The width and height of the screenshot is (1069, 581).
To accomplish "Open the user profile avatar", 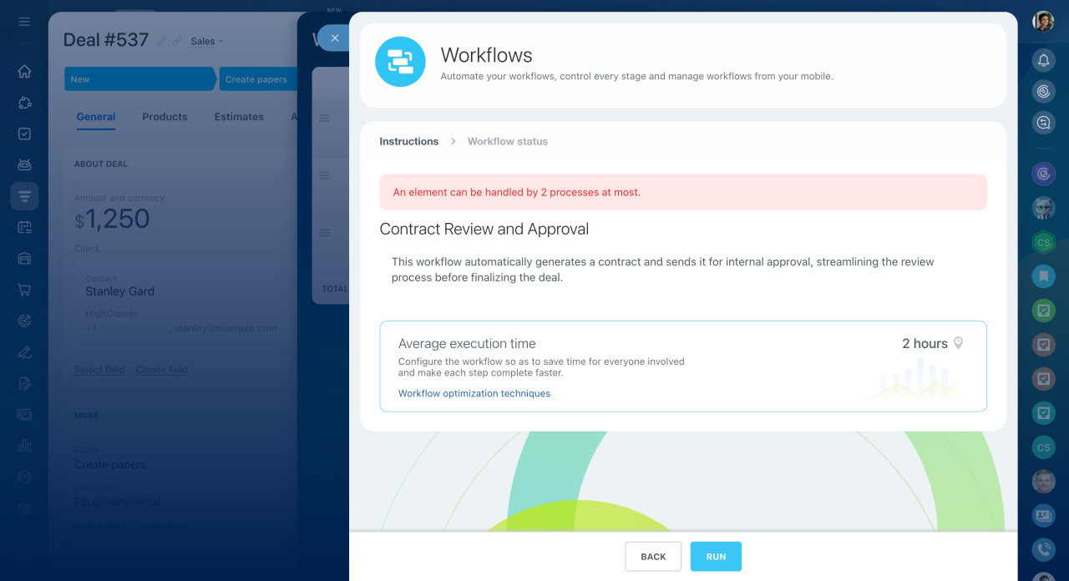I will pos(1043,22).
